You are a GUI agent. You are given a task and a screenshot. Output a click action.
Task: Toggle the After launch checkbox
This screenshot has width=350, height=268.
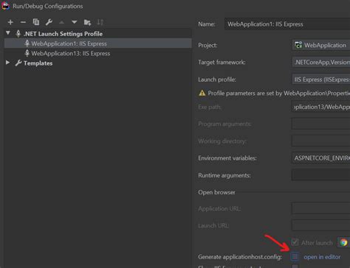295,242
